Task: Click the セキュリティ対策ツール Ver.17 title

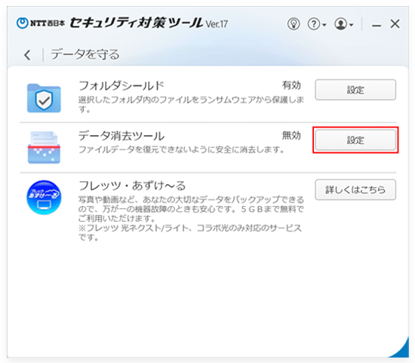Action: pyautogui.click(x=149, y=23)
